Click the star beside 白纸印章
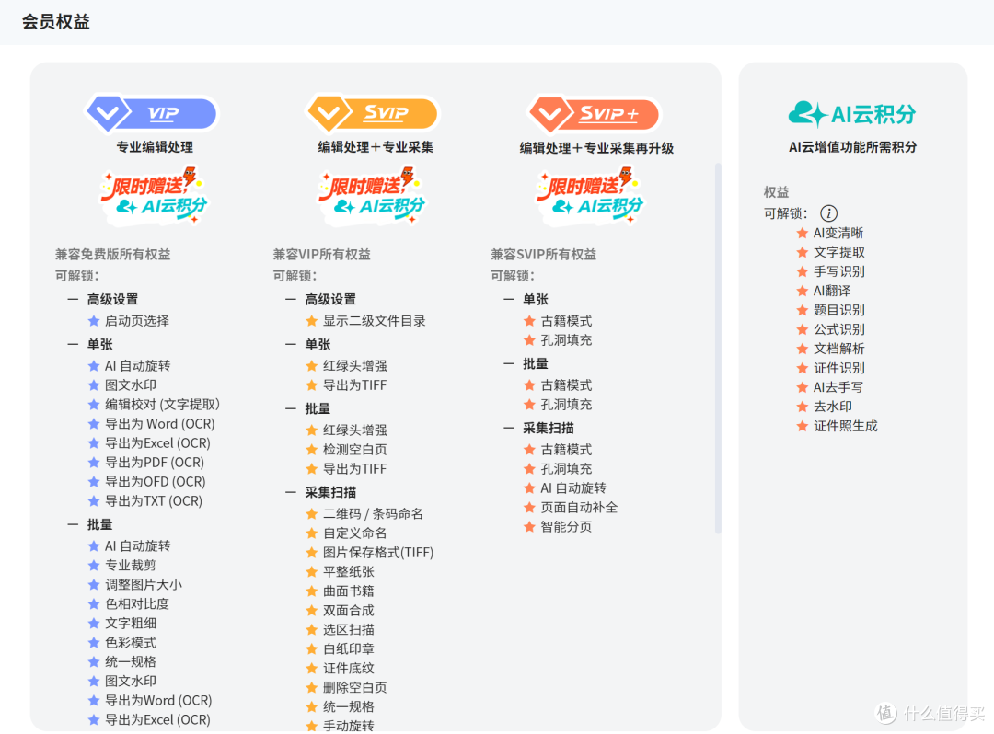The width and height of the screenshot is (994, 734). 312,649
